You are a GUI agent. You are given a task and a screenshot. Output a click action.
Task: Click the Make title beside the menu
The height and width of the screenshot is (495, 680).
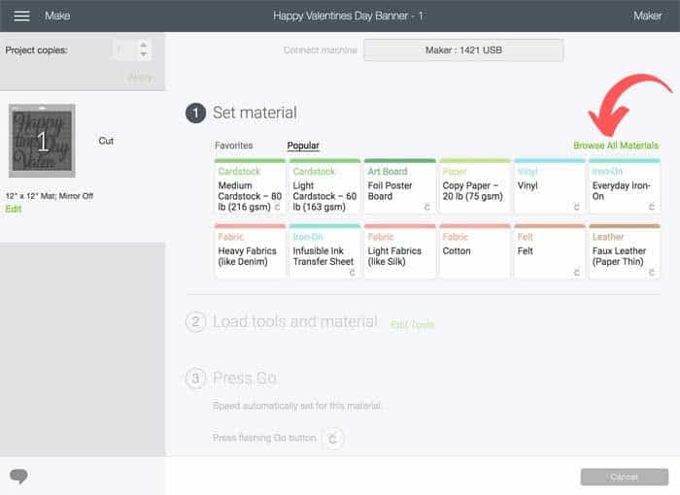point(57,16)
